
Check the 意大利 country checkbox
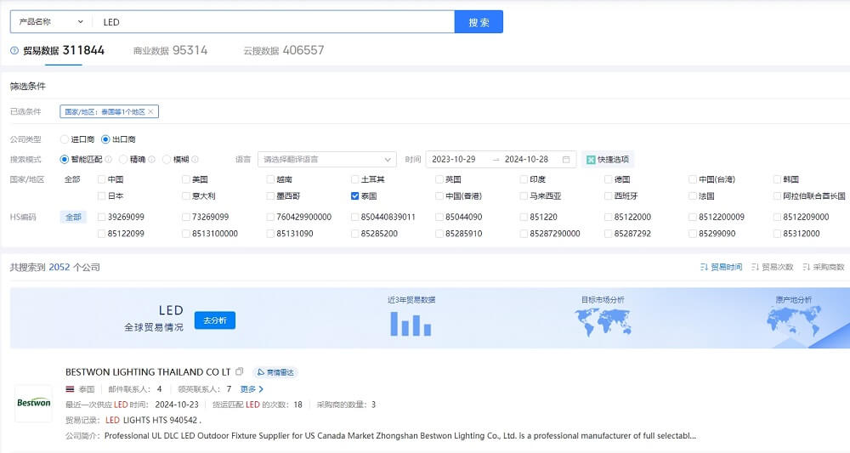(186, 196)
